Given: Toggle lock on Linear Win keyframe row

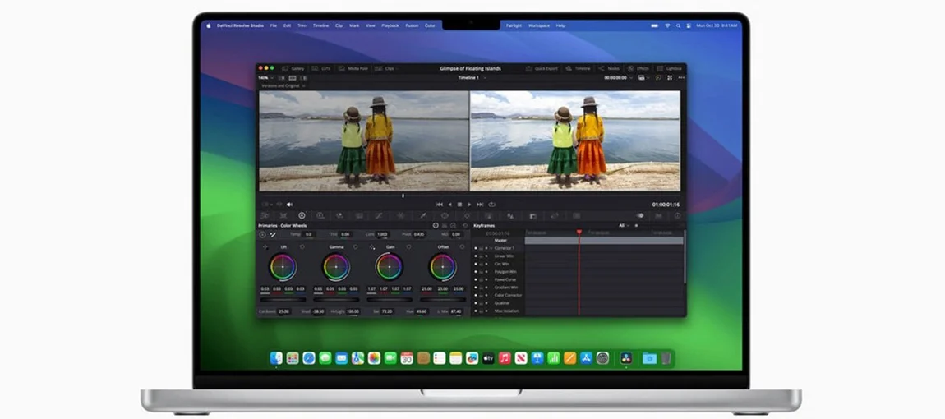Looking at the screenshot, I should point(481,256).
